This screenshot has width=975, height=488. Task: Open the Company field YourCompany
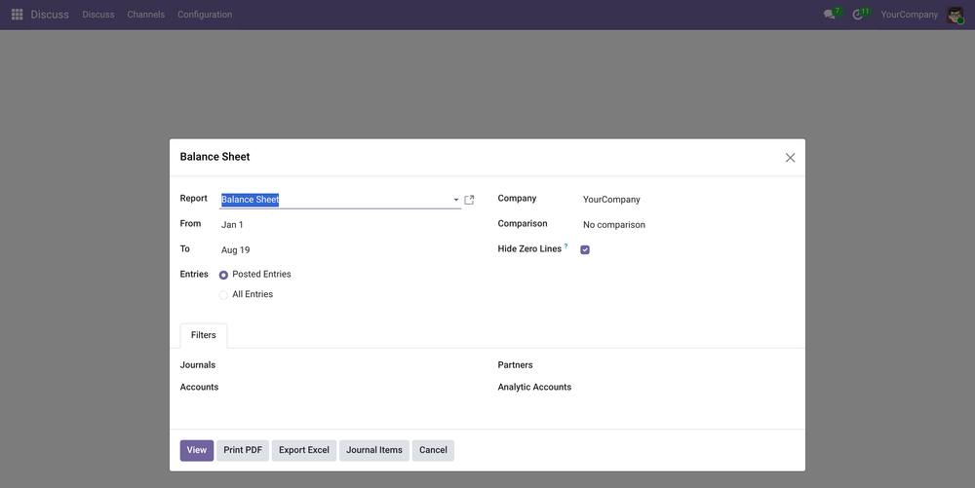[687, 200]
